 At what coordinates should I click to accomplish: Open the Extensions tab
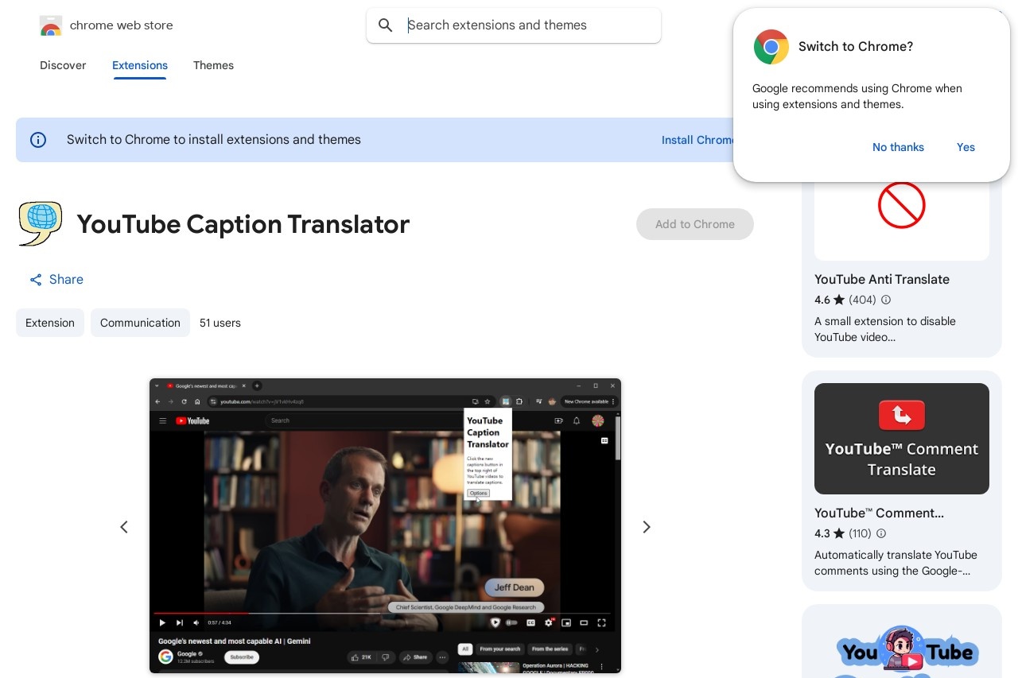(140, 65)
